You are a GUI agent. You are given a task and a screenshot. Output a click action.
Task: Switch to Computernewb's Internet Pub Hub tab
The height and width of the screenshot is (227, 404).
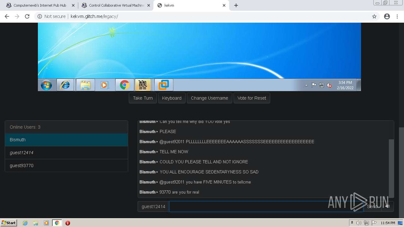tap(40, 5)
